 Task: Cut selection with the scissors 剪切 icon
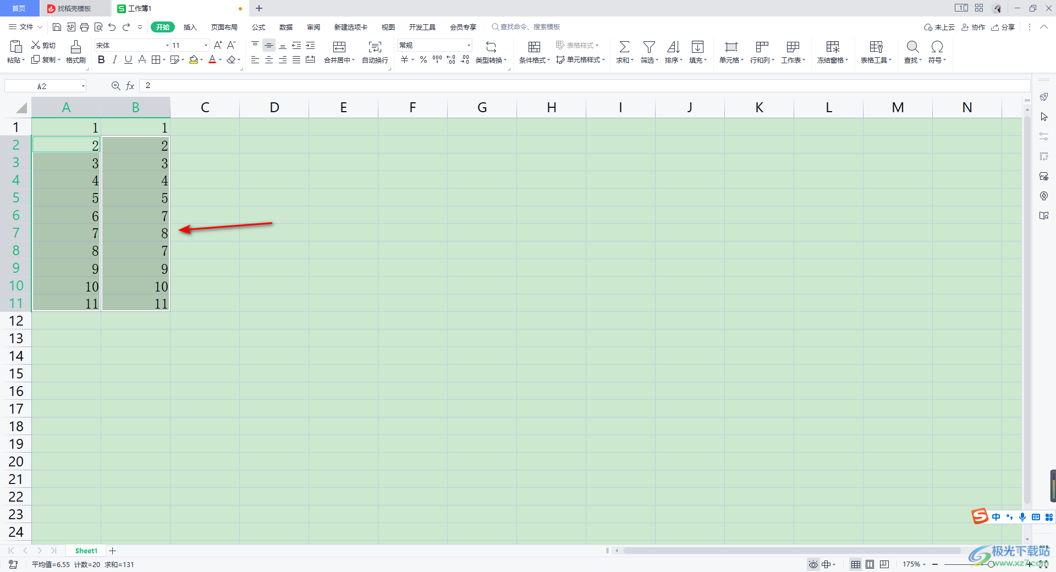(43, 45)
